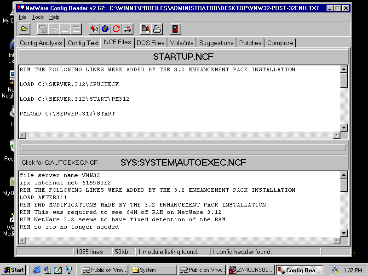Click STARTUP.NCF pane scroll down arrow

pos(344,128)
